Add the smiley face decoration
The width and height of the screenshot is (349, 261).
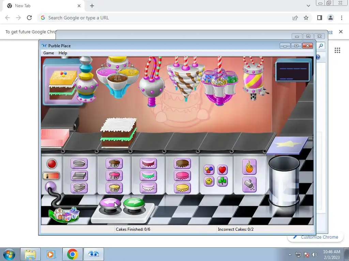pos(209,181)
